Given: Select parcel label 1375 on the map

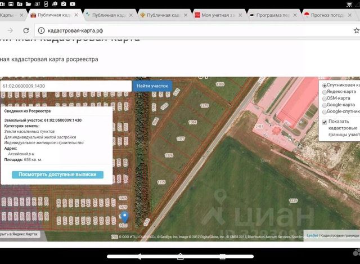Looking at the screenshot, I should [161, 182].
